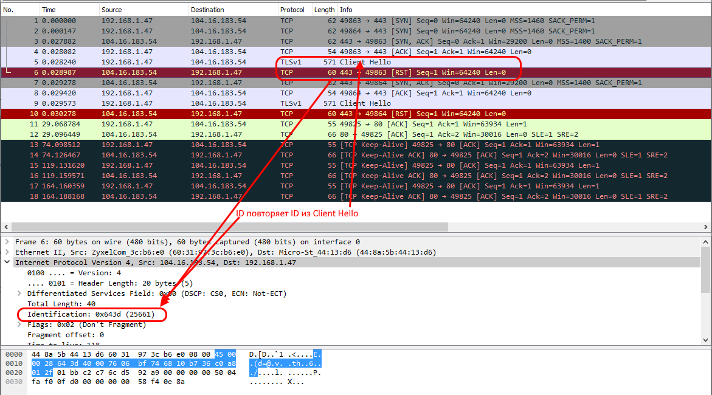712x395 pixels.
Task: Expand the Flags: 0x02 row
Action: click(19, 325)
